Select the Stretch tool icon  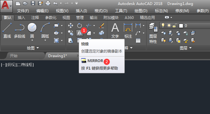[70, 40]
